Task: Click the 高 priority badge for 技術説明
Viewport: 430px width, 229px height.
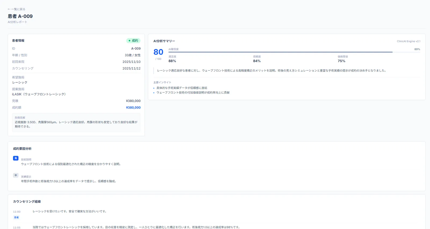Action: click(16, 158)
